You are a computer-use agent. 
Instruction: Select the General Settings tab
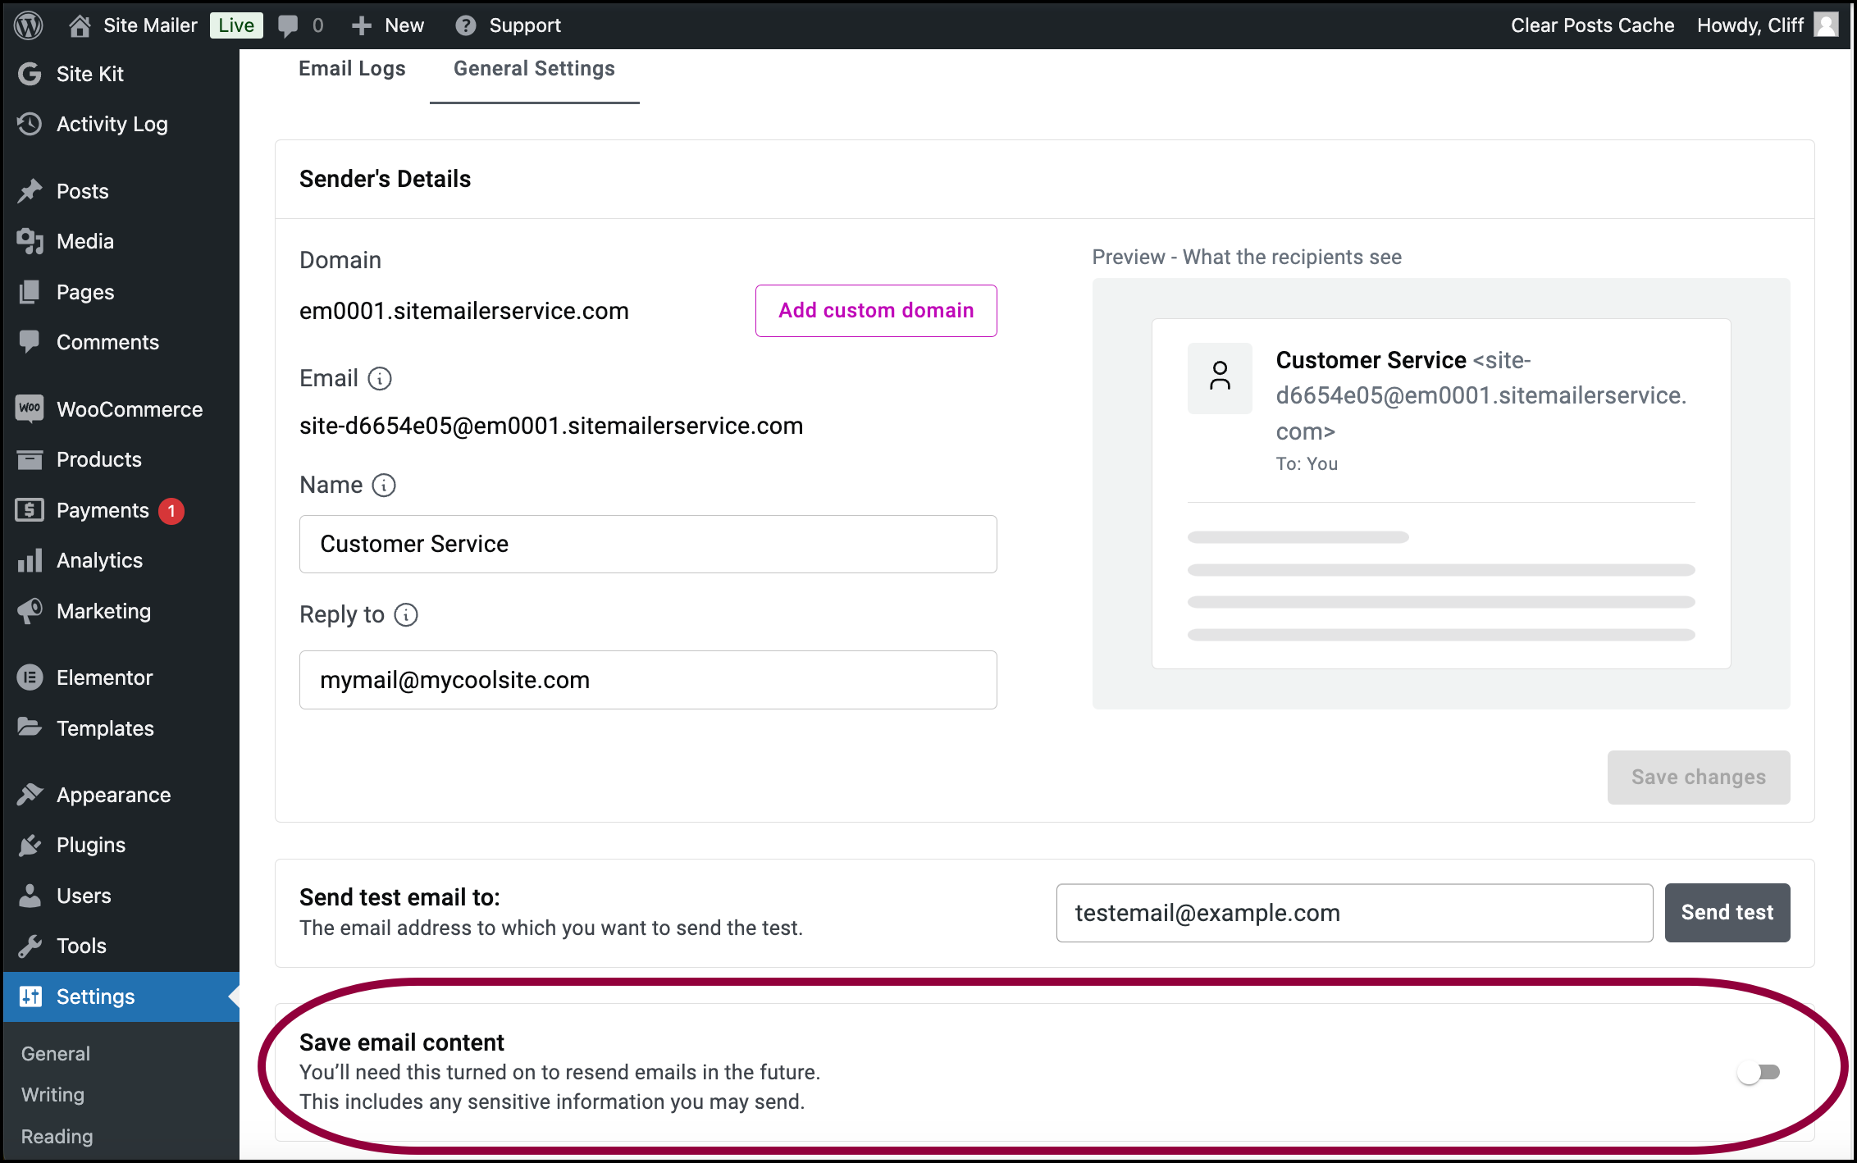tap(534, 69)
